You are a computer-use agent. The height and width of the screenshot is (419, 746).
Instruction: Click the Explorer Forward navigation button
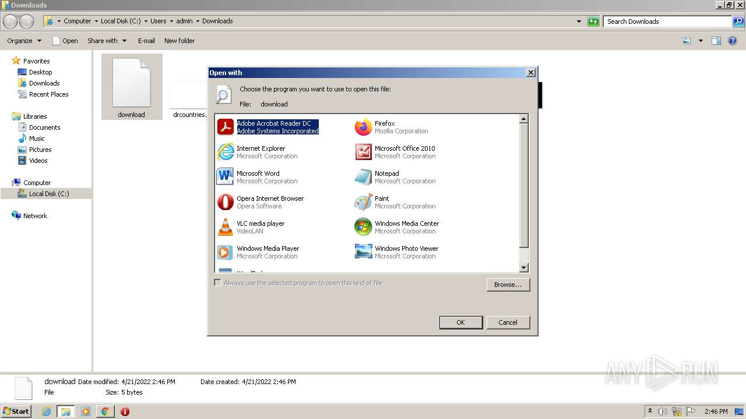pos(27,22)
